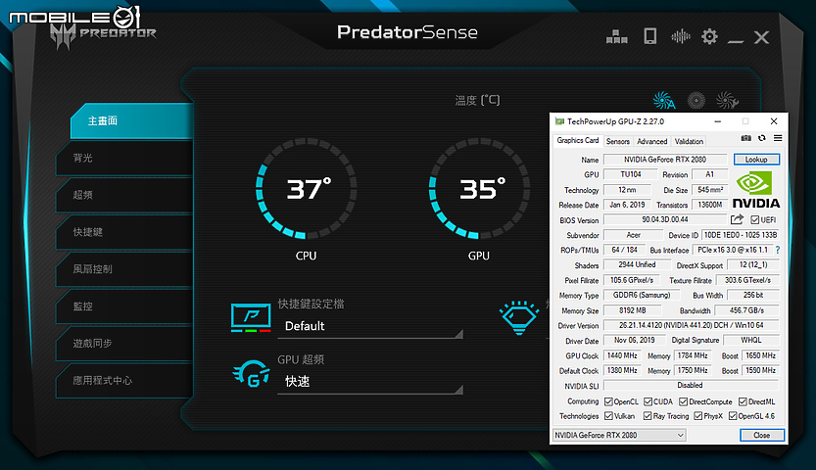Screen dimensions: 816x470
Task: Click the Lookup button
Action: pos(756,159)
